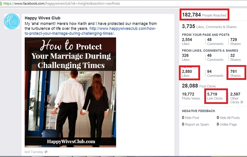
Task: Click the green lock icon in address bar
Action: (x=1, y=4)
